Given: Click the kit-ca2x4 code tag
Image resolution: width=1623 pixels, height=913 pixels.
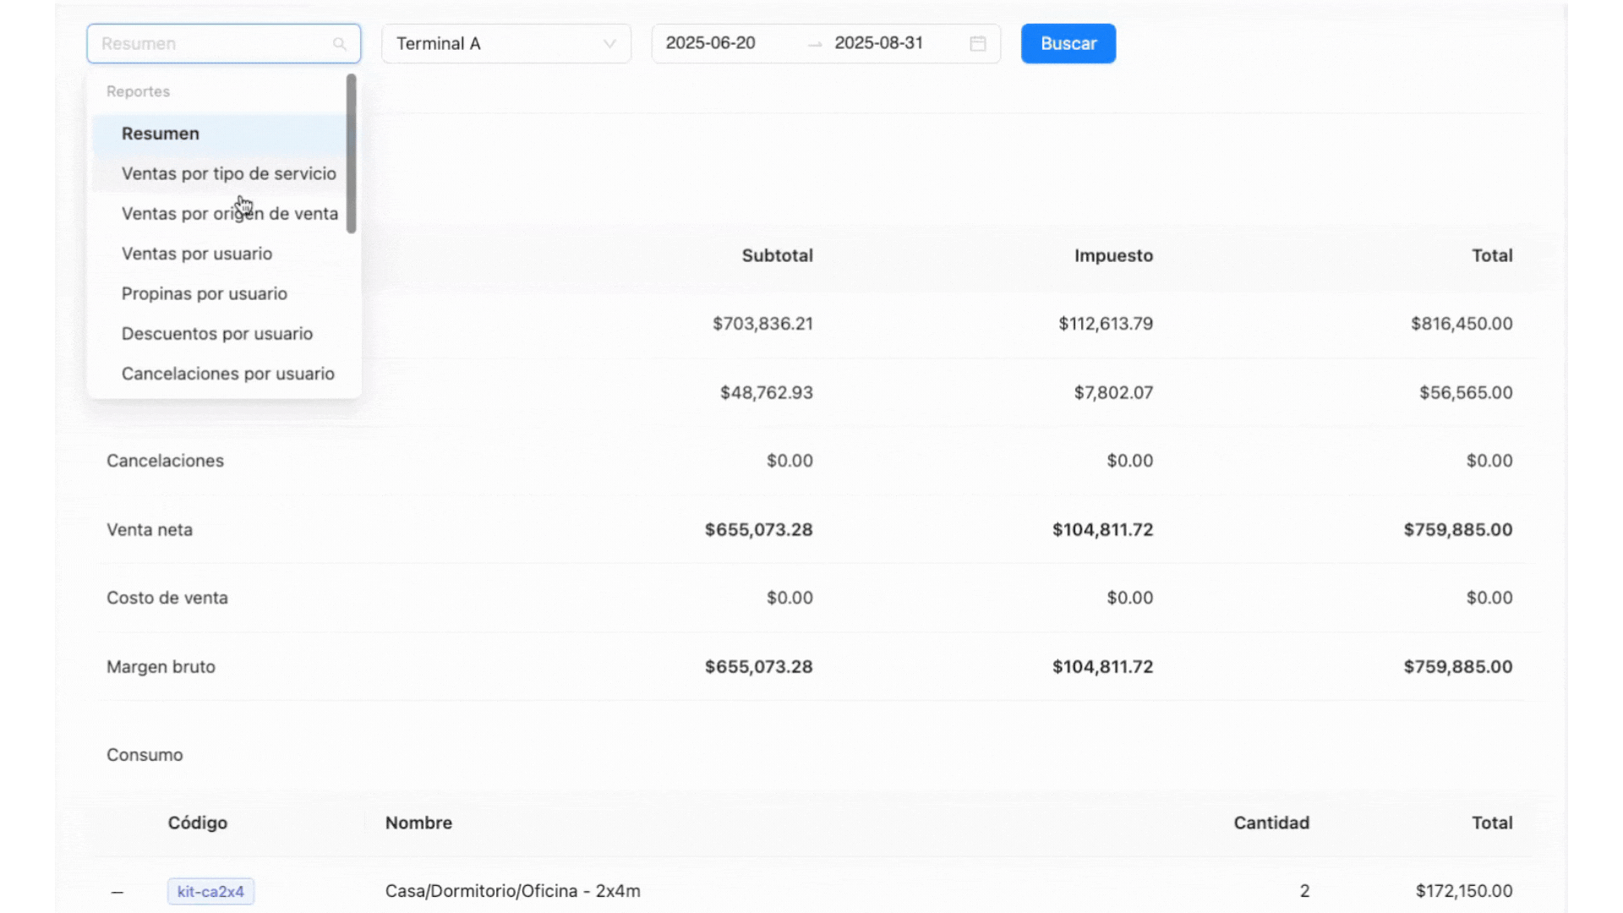Looking at the screenshot, I should tap(210, 891).
